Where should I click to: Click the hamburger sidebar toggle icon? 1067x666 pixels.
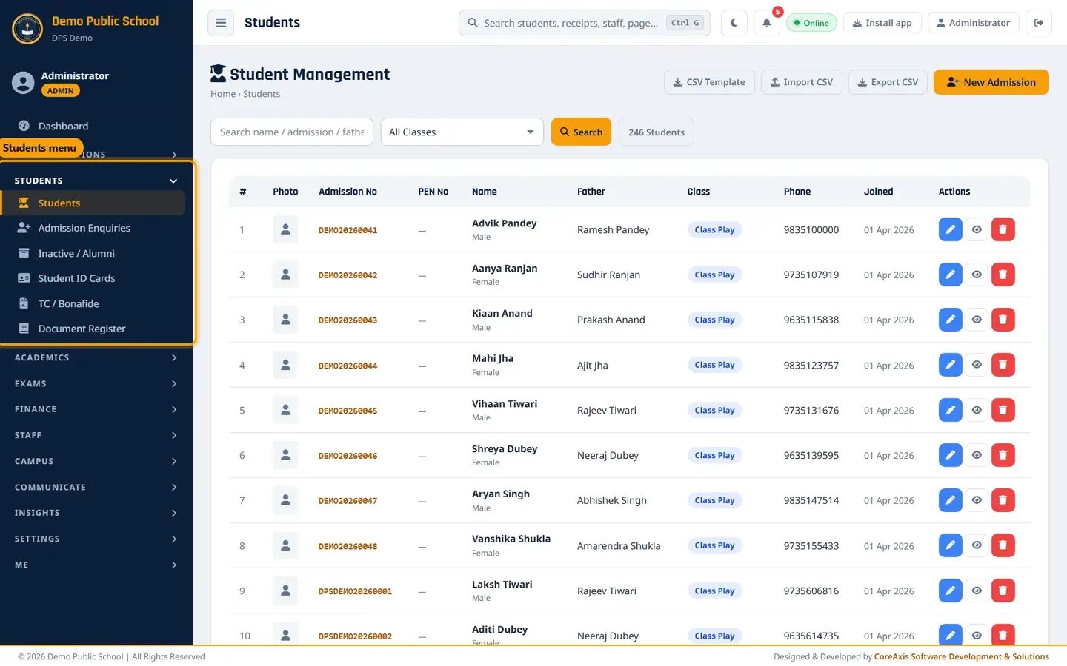point(221,23)
